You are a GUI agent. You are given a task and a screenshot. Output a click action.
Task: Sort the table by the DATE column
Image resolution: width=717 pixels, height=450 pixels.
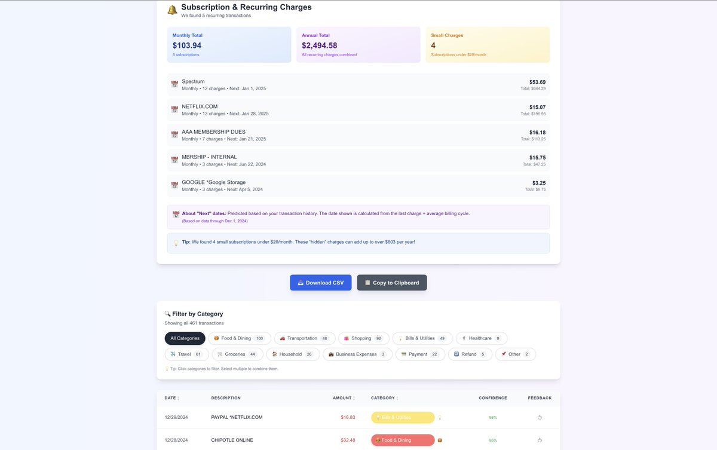172,398
